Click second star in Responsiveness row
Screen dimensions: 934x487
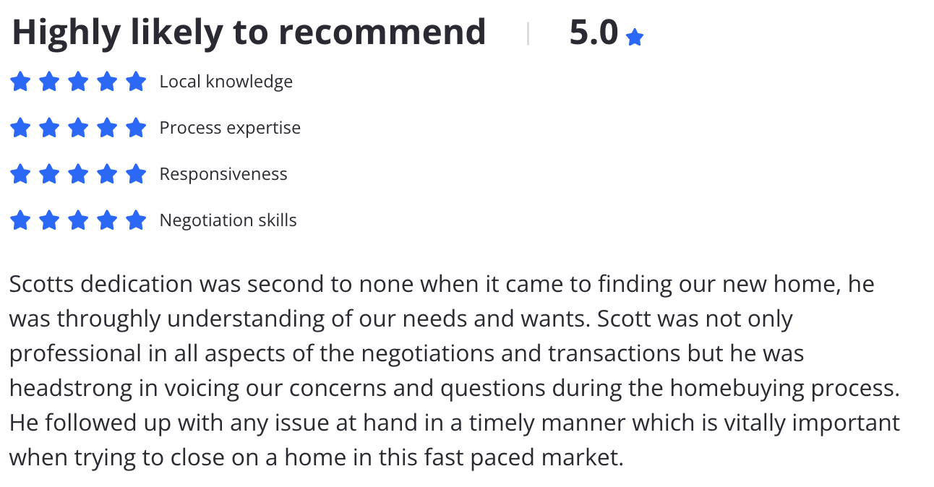[x=49, y=174]
